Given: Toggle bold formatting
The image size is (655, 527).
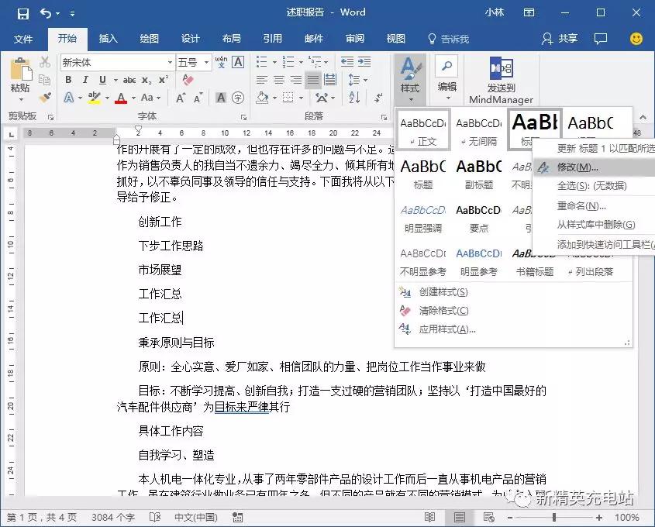Looking at the screenshot, I should pyautogui.click(x=68, y=80).
